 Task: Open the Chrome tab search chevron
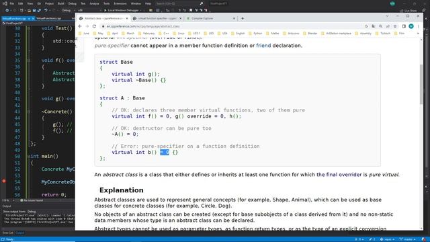pos(387,16)
